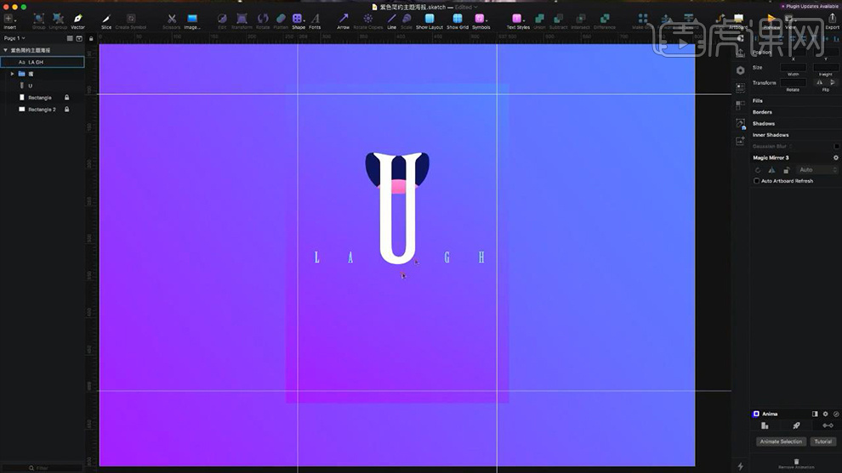Open Anima settings gear icon
This screenshot has height=473, width=842.
(x=825, y=414)
